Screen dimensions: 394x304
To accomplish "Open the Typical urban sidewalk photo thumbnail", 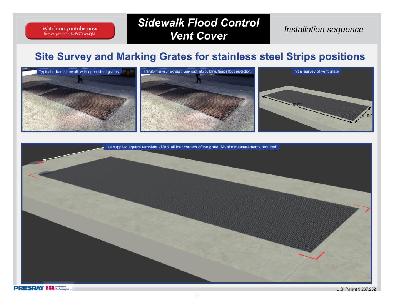I will (x=79, y=100).
